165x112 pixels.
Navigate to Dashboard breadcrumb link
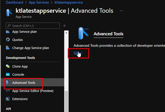click(15, 2)
